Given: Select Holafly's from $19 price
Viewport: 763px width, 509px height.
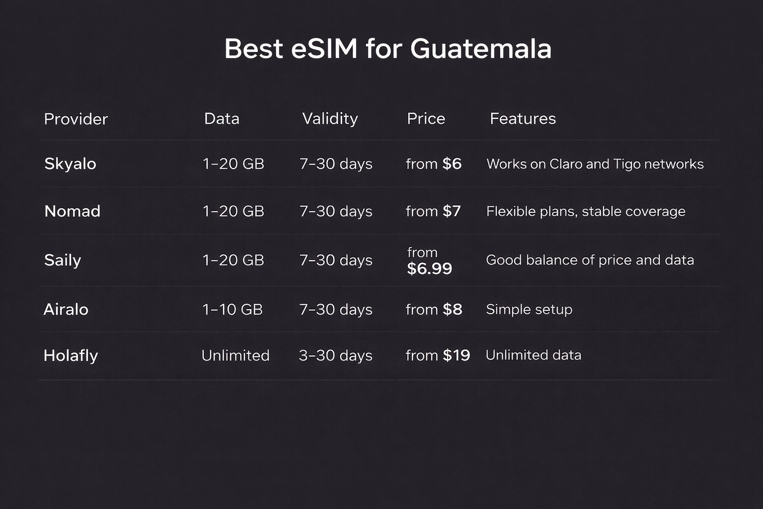Looking at the screenshot, I should pyautogui.click(x=438, y=355).
